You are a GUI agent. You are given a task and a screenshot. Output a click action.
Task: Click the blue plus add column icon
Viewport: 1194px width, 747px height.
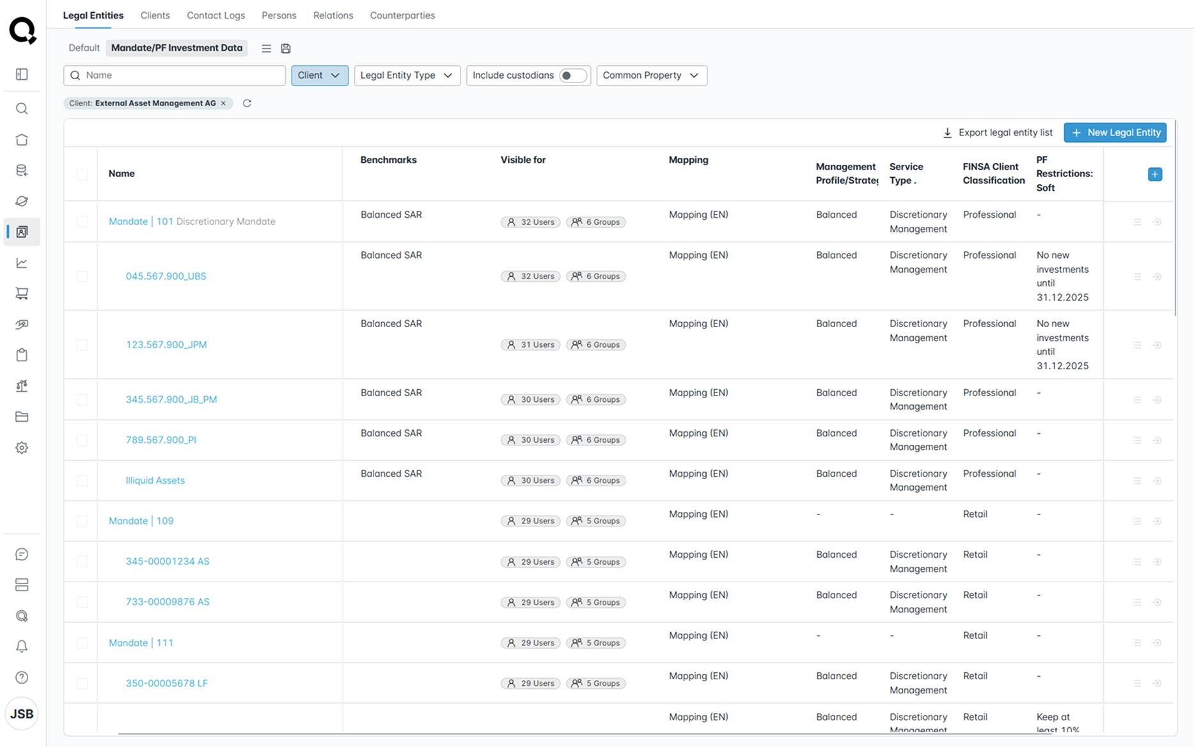click(1155, 174)
